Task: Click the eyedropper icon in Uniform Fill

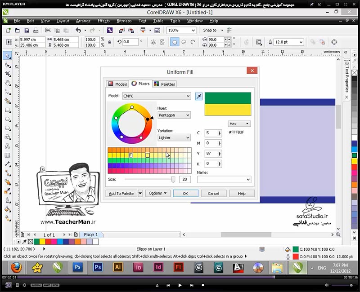Action: coord(199,96)
